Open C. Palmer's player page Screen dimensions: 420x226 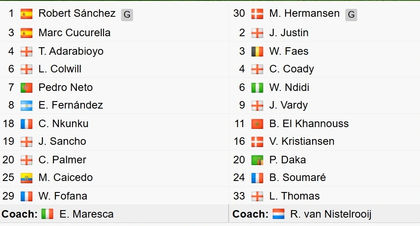click(62, 160)
